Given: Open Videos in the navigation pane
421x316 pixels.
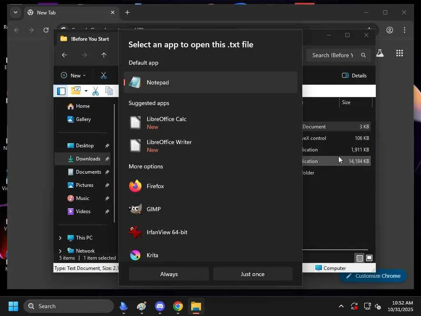Looking at the screenshot, I should pyautogui.click(x=82, y=211).
